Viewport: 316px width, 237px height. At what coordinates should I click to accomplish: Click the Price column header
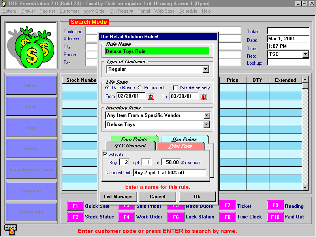(x=232, y=80)
